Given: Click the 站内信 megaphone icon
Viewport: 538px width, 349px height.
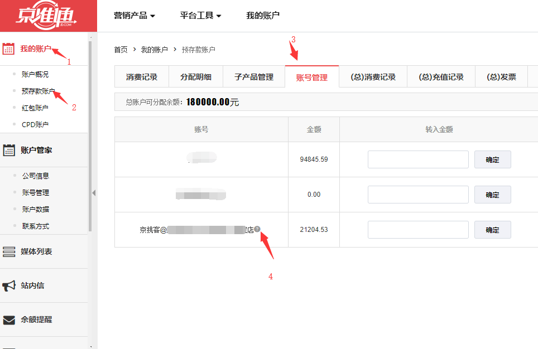Looking at the screenshot, I should (x=9, y=285).
